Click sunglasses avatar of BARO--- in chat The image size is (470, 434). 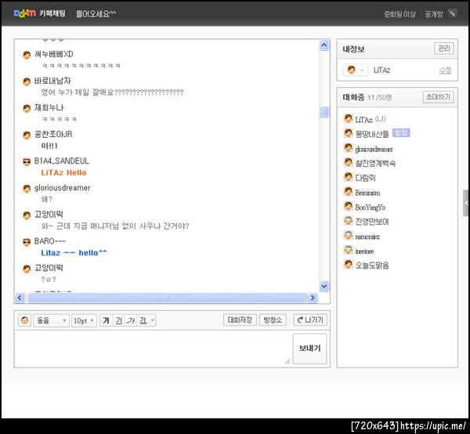[x=27, y=242]
